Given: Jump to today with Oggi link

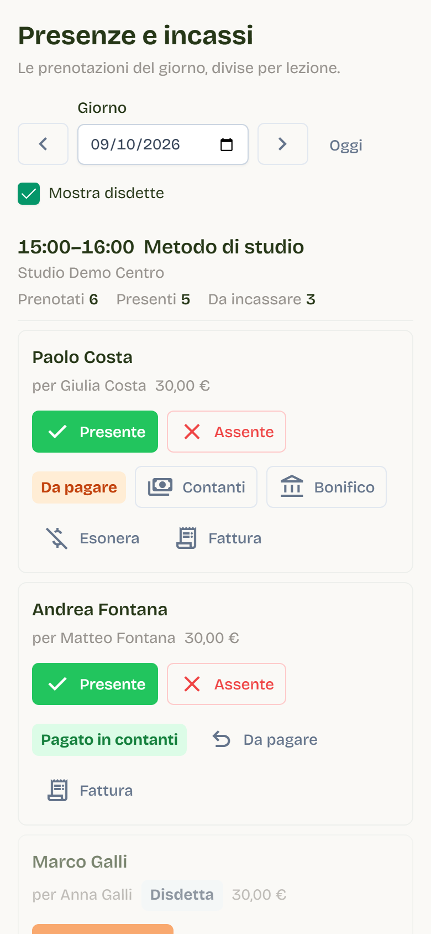Looking at the screenshot, I should click(346, 145).
